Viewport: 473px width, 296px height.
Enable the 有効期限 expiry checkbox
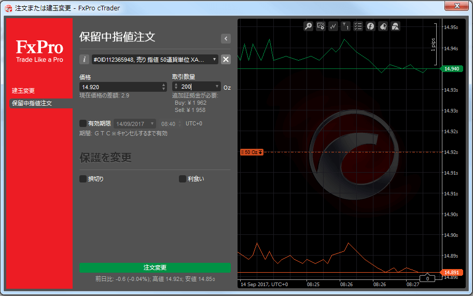(x=83, y=123)
